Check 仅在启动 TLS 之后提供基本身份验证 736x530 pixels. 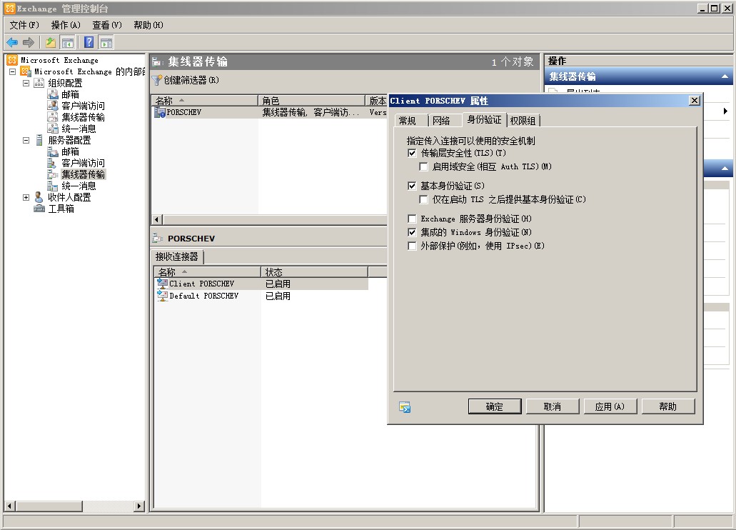pos(423,200)
